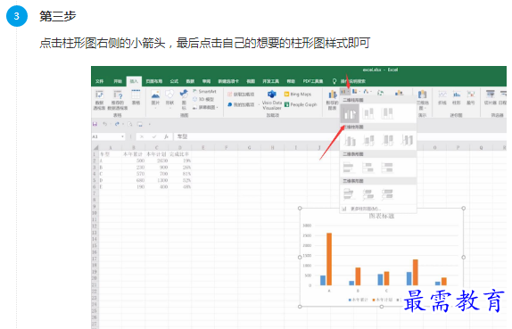Click the tall orange bar for category A
The height and width of the screenshot is (329, 512).
point(329,259)
